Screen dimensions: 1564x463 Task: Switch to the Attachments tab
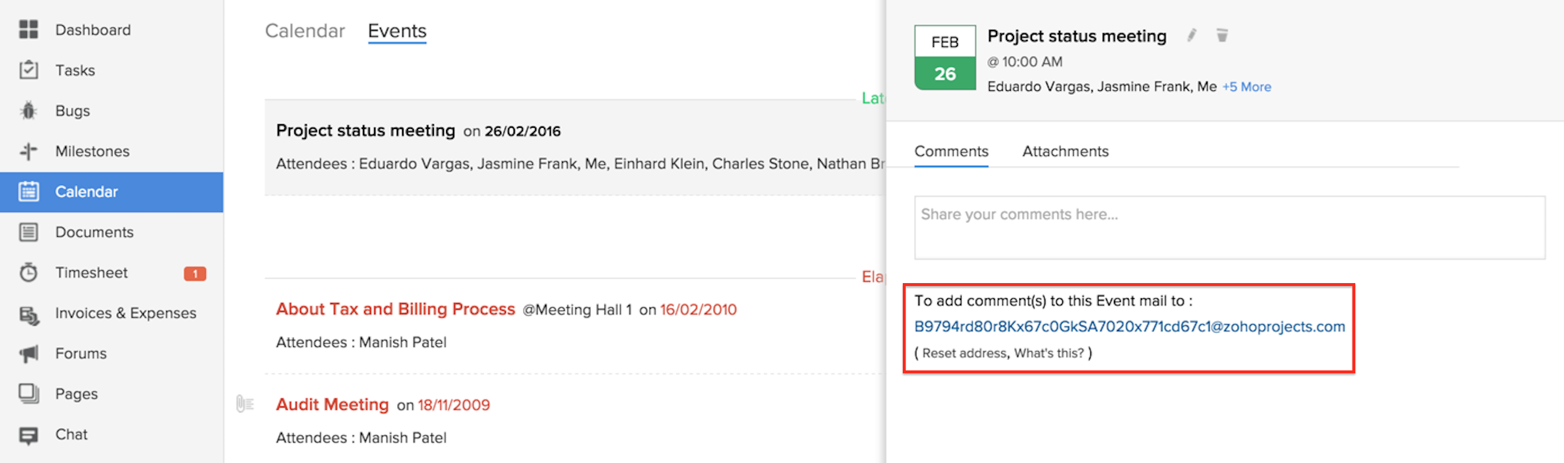coord(1065,151)
